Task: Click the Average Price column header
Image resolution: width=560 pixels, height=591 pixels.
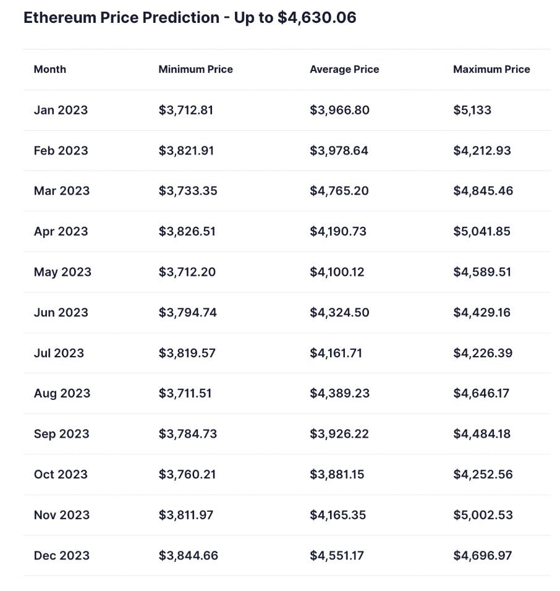Action: click(344, 69)
